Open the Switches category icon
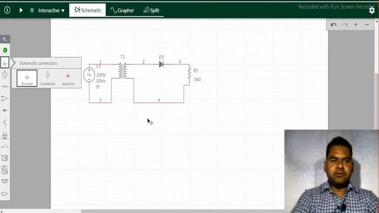The width and height of the screenshot is (379, 213). tap(5, 146)
